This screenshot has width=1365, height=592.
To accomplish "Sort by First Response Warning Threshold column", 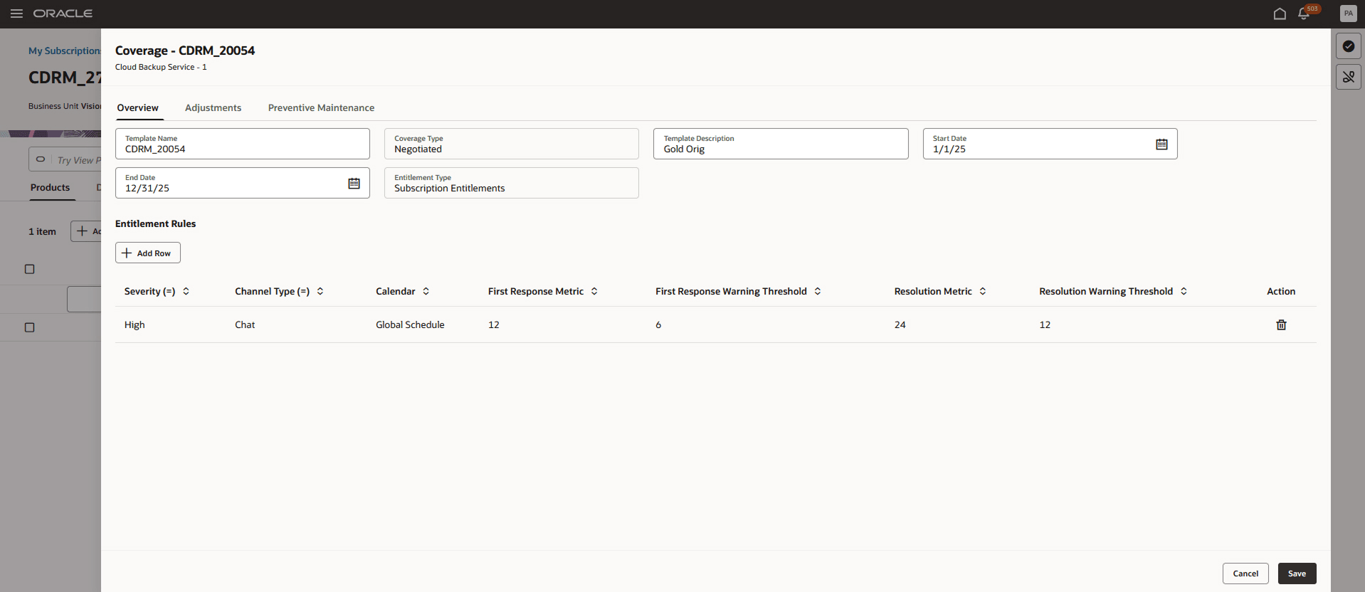I will click(818, 291).
